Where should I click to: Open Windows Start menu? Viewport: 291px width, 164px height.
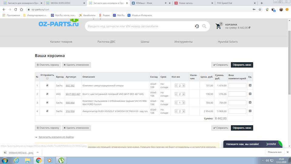[5, 160]
